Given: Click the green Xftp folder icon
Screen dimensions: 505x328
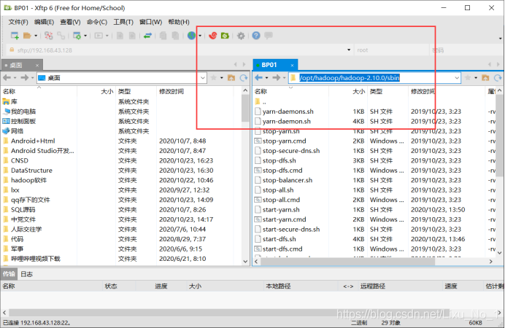Looking at the screenshot, I should [225, 36].
